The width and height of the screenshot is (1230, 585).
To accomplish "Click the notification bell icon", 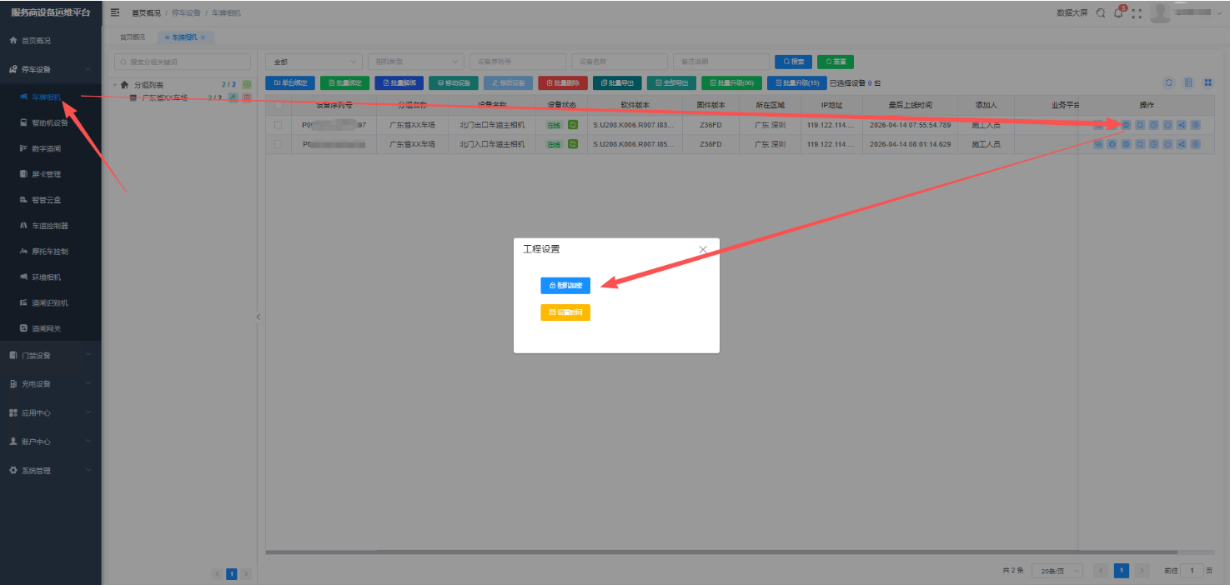I will tap(1118, 13).
